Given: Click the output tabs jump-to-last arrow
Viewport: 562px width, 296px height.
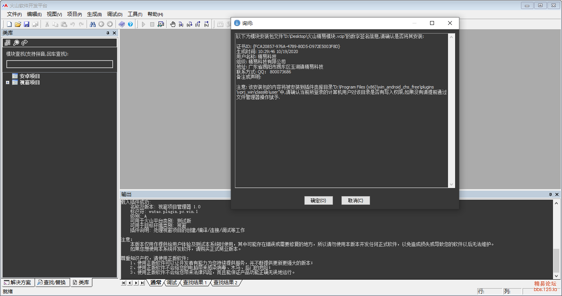Looking at the screenshot, I should pos(142,283).
